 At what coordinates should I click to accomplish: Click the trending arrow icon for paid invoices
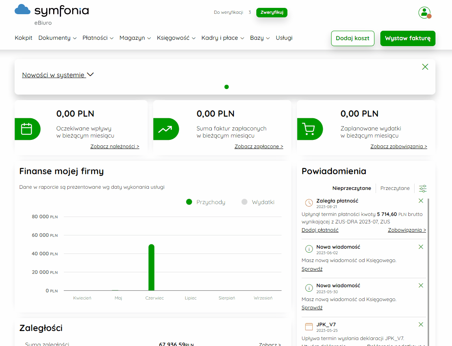point(165,129)
